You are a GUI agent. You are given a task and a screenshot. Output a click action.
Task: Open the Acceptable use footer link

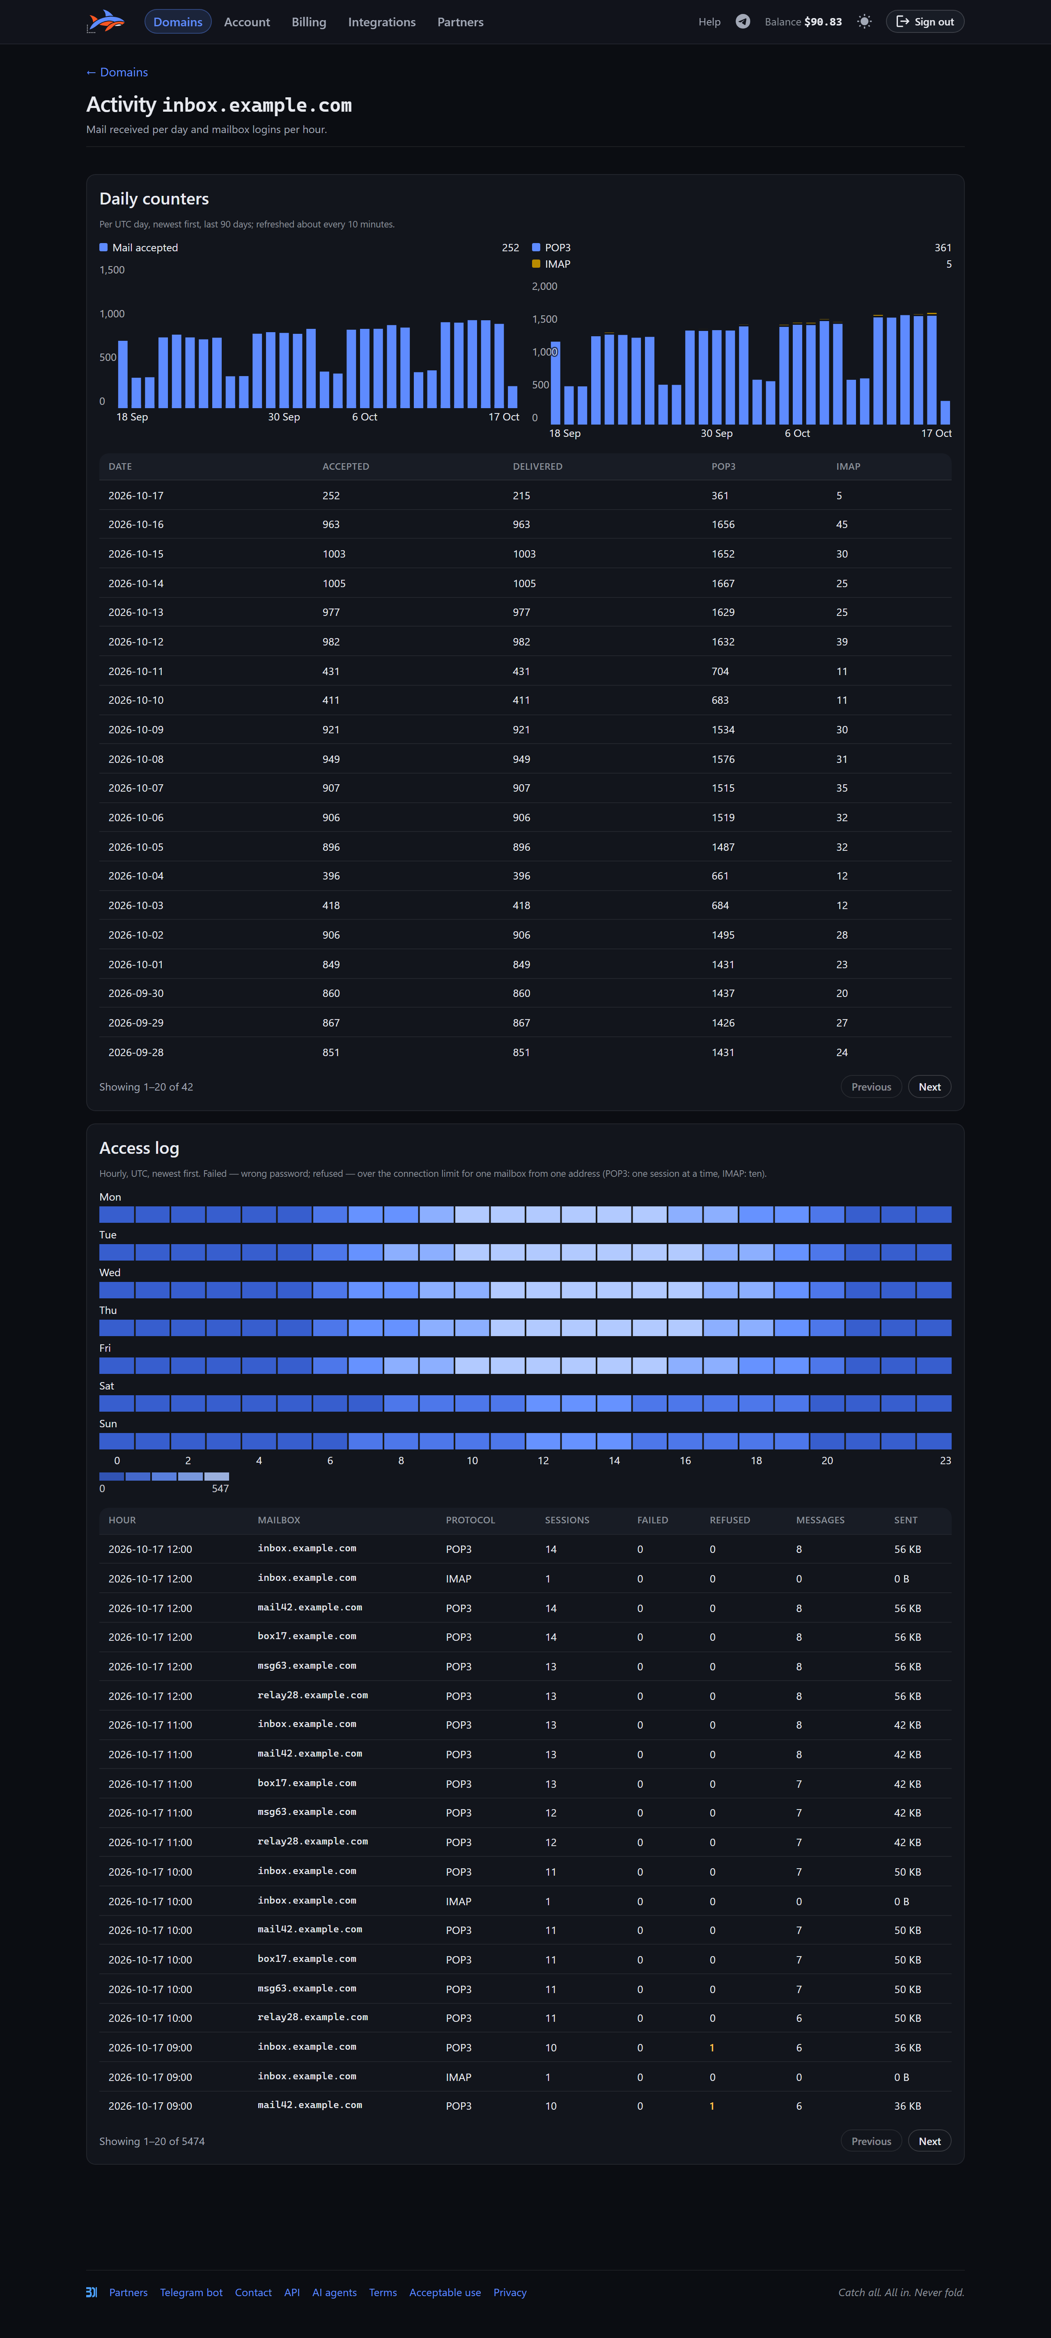point(445,2292)
